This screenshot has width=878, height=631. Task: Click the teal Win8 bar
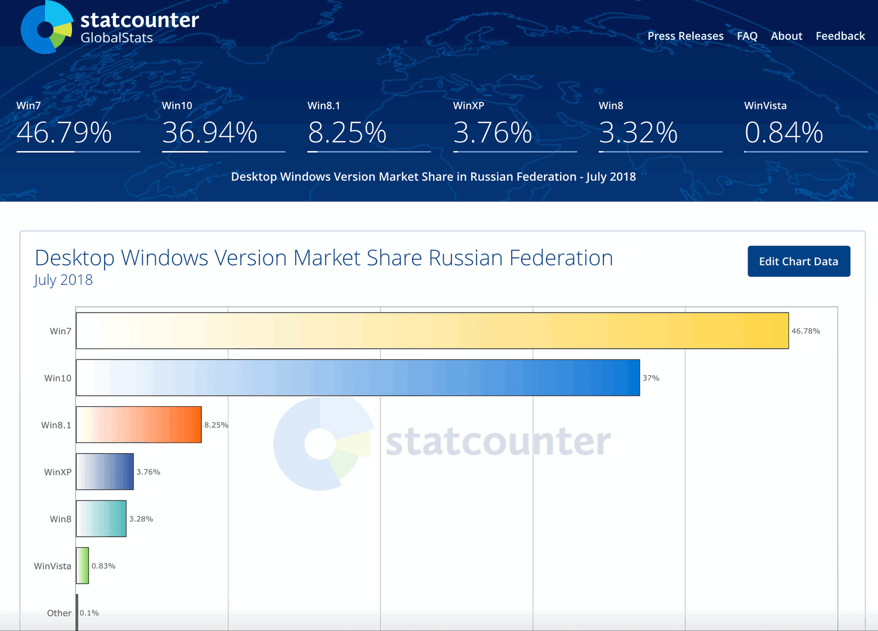[x=101, y=519]
